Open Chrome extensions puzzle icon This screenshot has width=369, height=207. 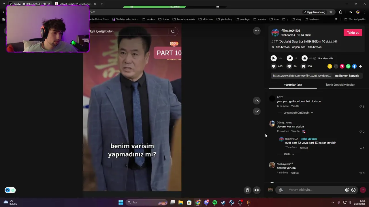click(340, 12)
